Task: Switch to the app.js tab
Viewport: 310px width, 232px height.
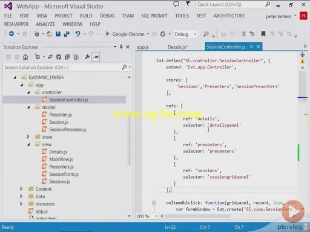Action: click(143, 47)
